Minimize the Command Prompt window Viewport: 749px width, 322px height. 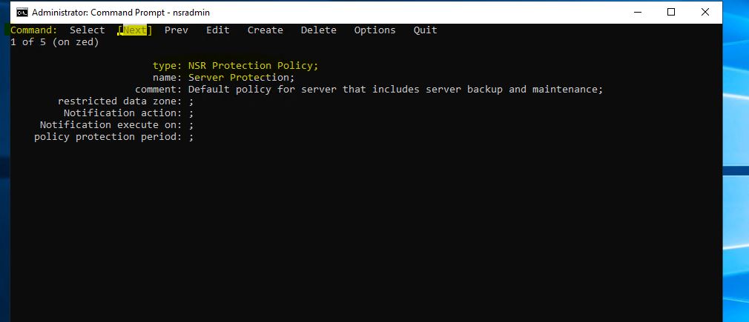(637, 12)
